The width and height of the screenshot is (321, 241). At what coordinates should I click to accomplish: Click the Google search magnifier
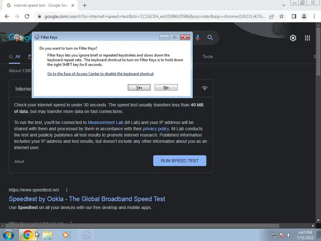[x=210, y=38]
